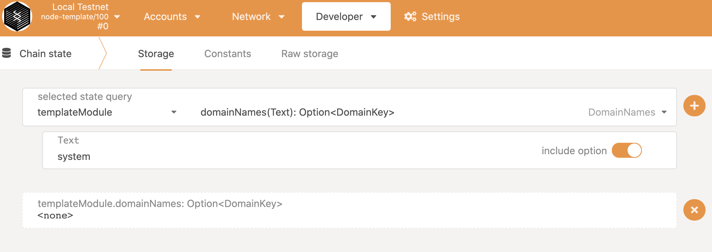Switch to the Storage tab

tap(156, 54)
